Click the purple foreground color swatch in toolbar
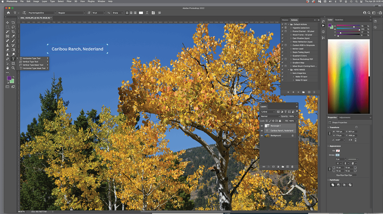 pos(10,78)
